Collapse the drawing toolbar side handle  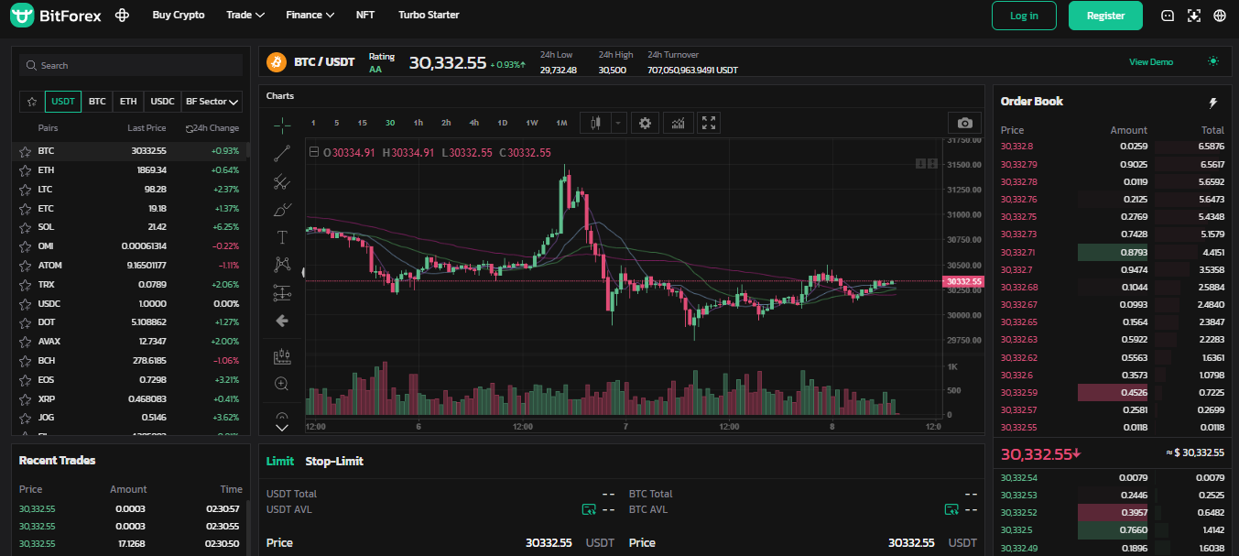304,271
